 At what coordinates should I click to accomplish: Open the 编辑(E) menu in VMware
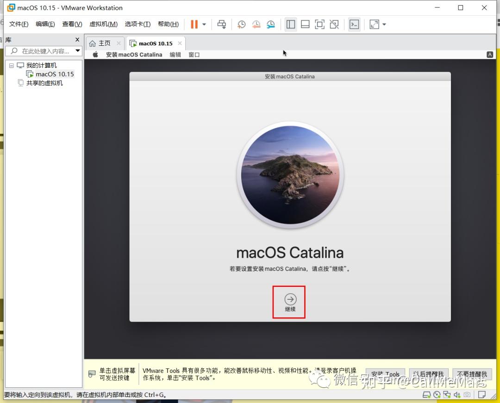pos(45,24)
